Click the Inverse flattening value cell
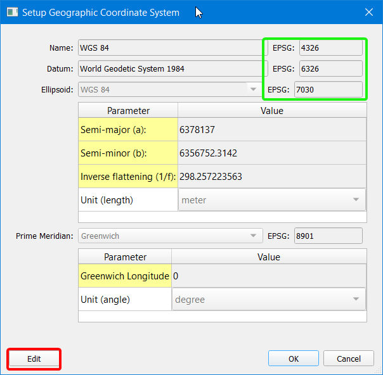The width and height of the screenshot is (383, 375). click(271, 177)
